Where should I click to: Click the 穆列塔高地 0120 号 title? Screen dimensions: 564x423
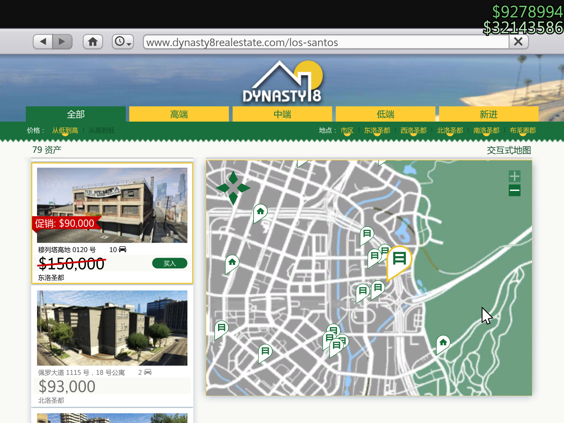pos(67,250)
